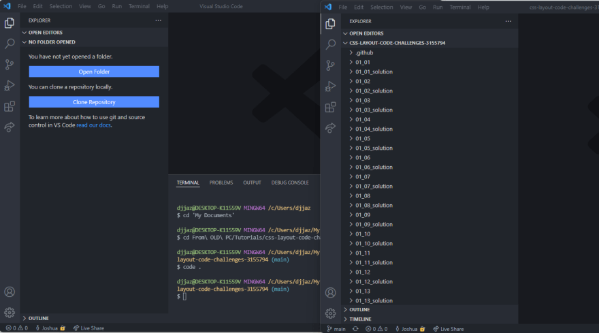
Task: Select 01_10 folder in tree
Action: (430, 234)
